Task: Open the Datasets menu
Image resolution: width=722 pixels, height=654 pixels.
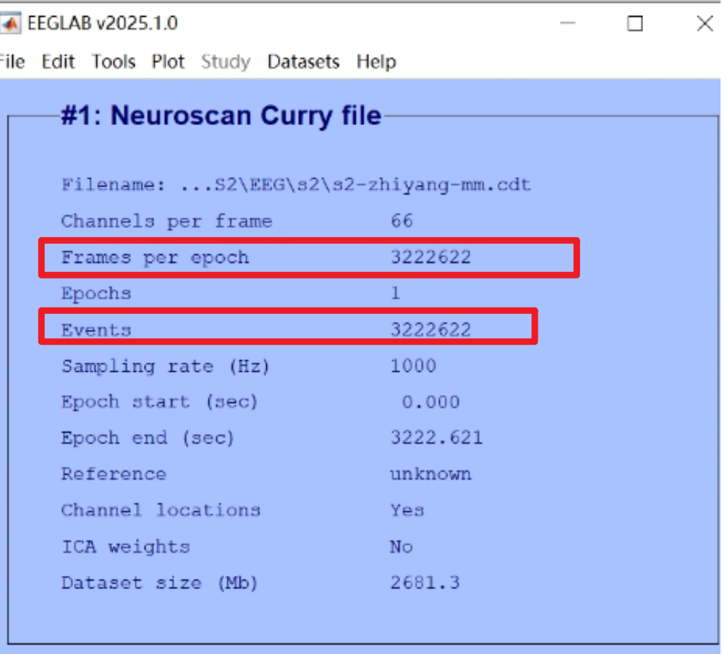Action: click(303, 61)
